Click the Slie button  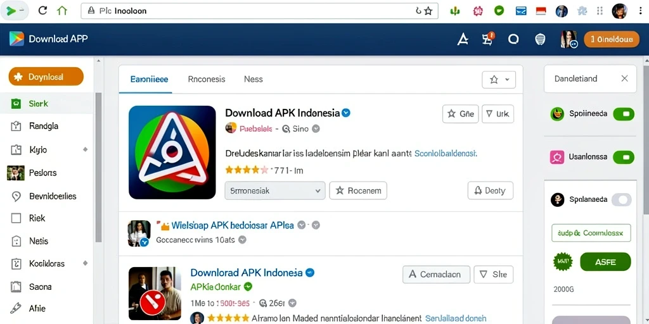[x=493, y=275]
